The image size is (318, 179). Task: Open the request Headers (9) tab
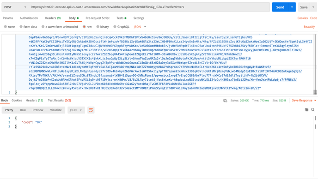point(53,18)
